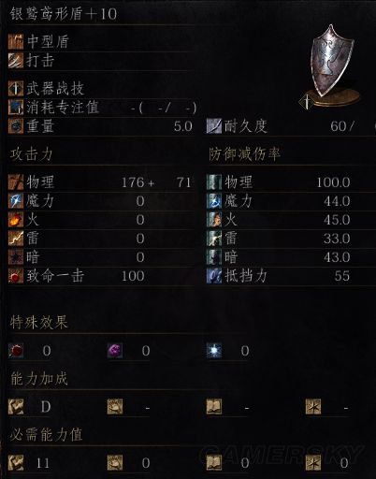
Task: Click the 火 fire attack icon
Action: click(16, 220)
